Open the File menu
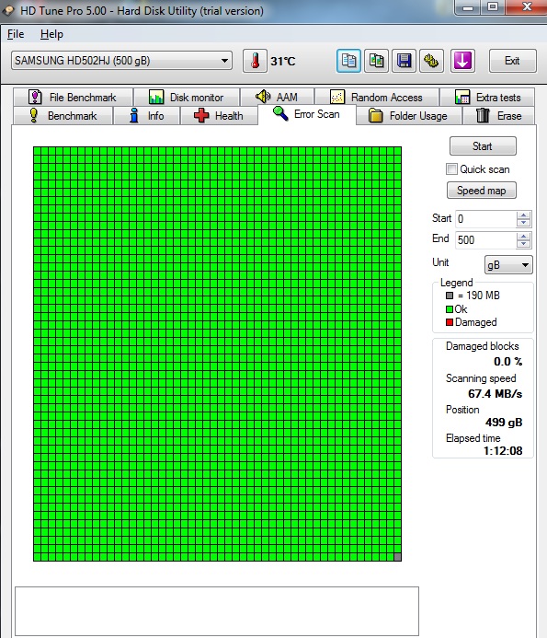The width and height of the screenshot is (547, 638). pos(16,34)
